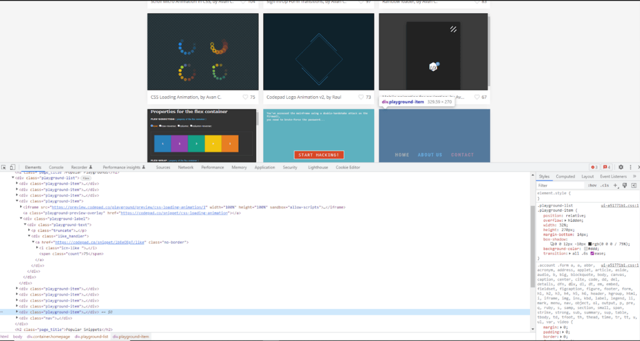
Task: Switch to the Network tab
Action: 186,167
